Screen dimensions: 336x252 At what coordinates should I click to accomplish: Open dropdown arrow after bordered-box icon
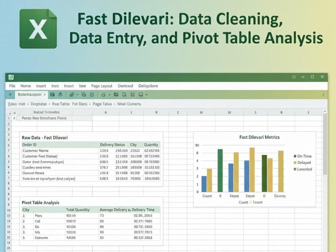110,95
